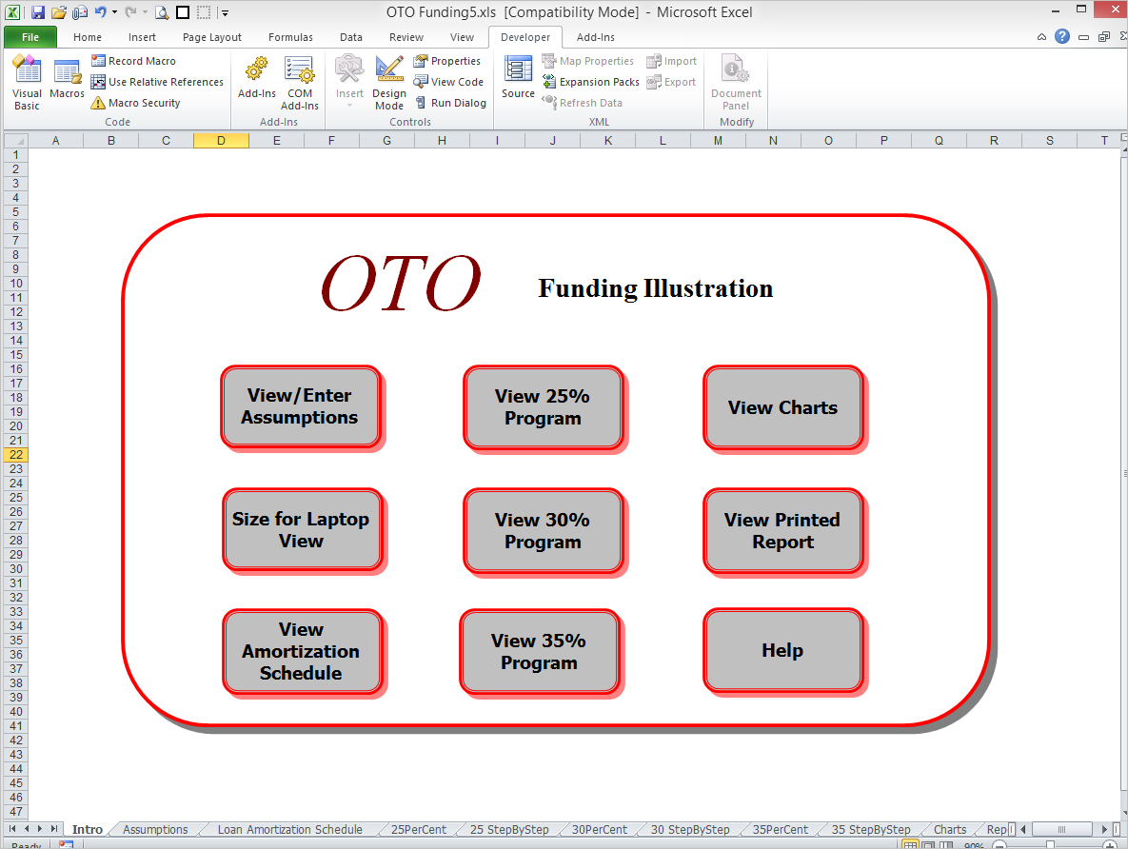Expand Customize Quick Access Toolbar menu

pos(225,13)
